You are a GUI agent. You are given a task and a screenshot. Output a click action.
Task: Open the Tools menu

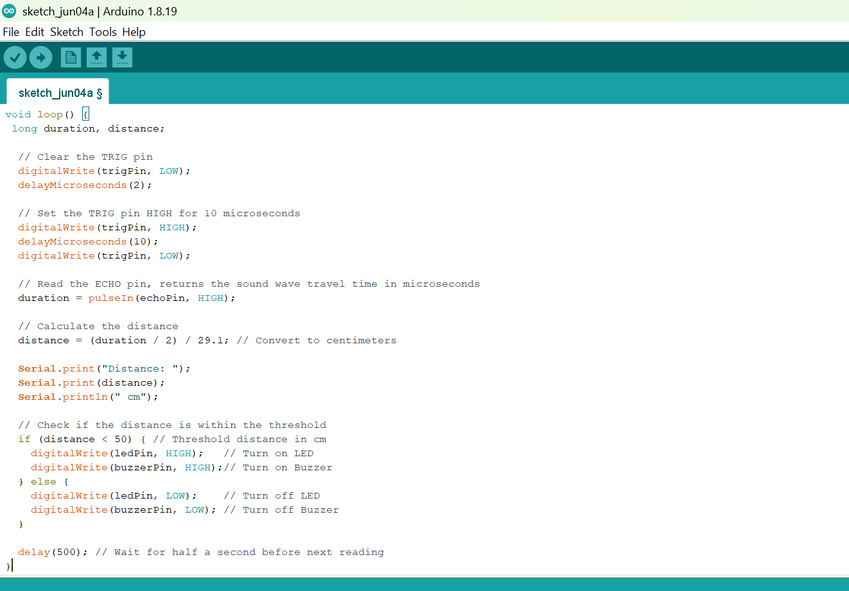103,32
